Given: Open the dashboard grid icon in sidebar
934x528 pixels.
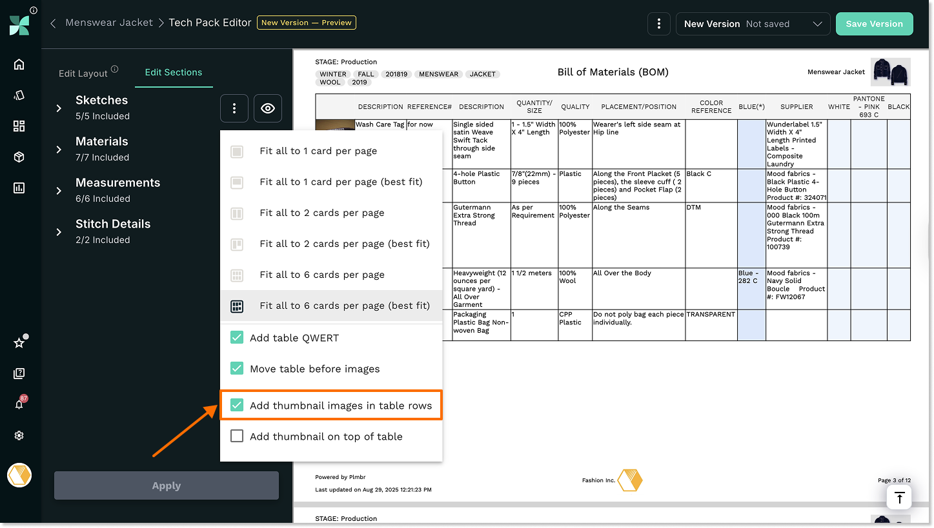Looking at the screenshot, I should (19, 126).
